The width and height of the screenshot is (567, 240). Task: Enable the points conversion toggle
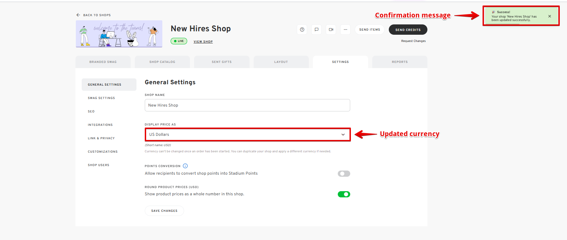coord(344,174)
